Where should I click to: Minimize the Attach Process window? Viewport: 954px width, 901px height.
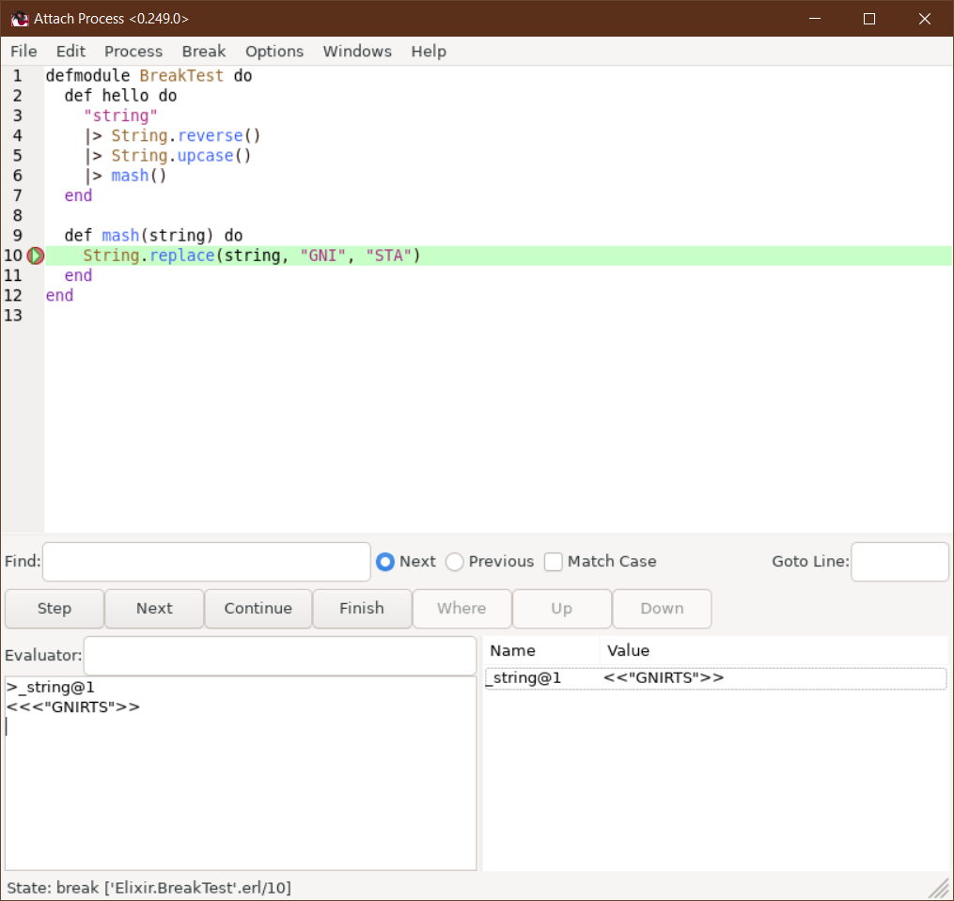[815, 19]
